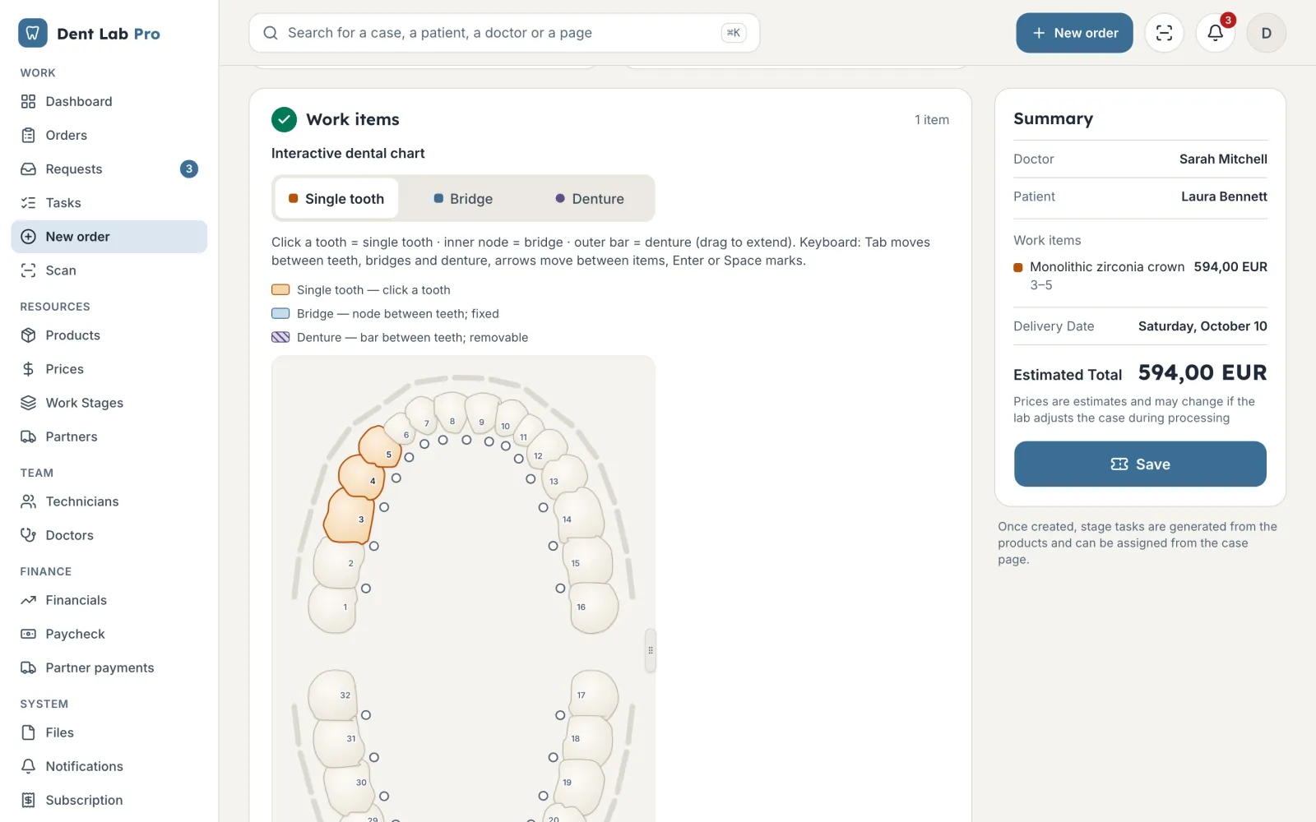Viewport: 1316px width, 822px height.
Task: Click the Single tooth orange legend swatch
Action: point(280,289)
